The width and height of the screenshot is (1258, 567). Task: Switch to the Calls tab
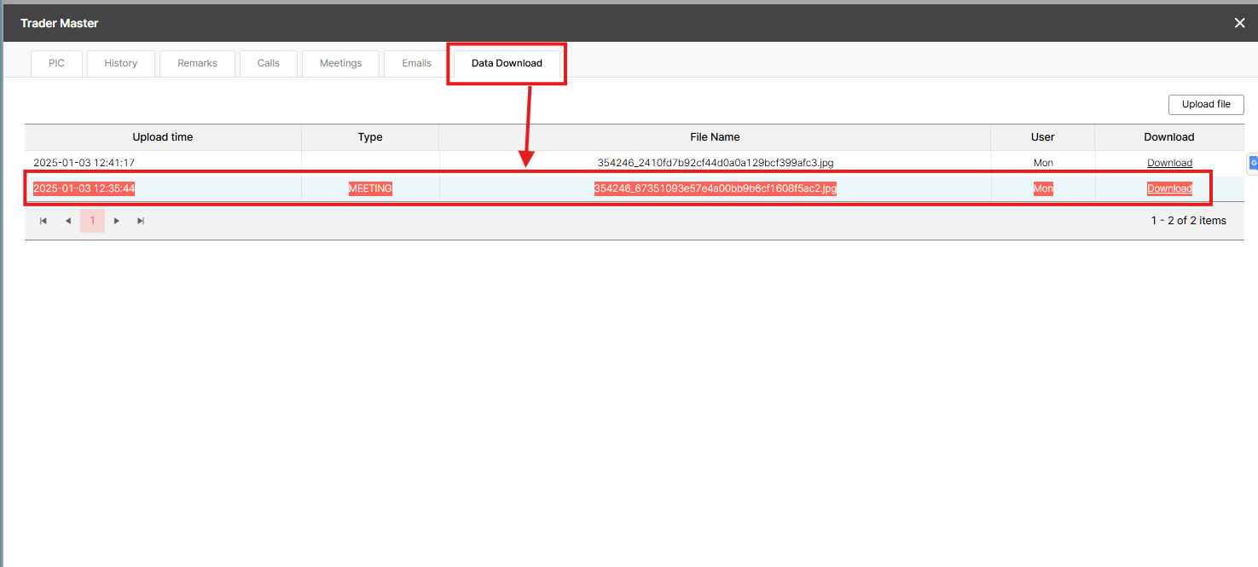point(269,63)
